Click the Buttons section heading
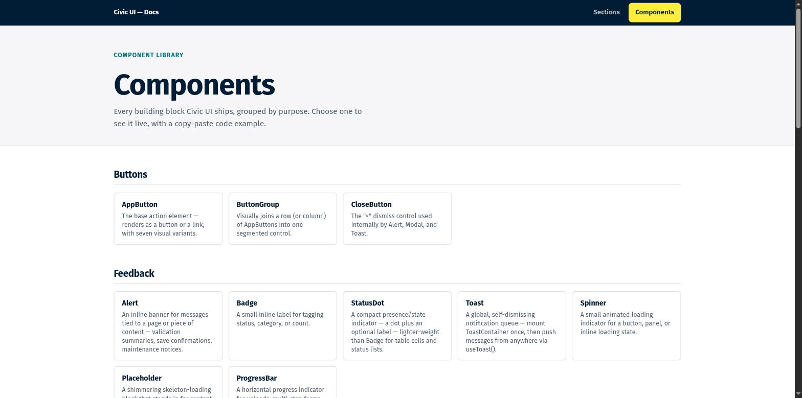 [130, 174]
